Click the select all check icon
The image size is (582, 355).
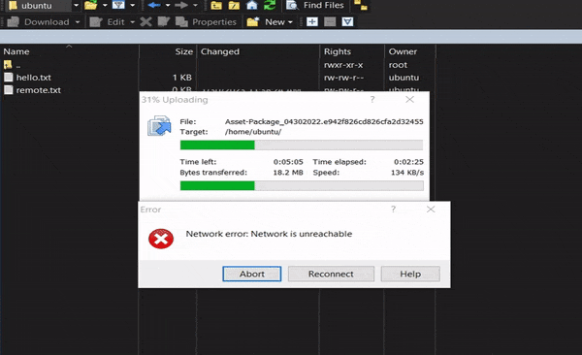[348, 22]
